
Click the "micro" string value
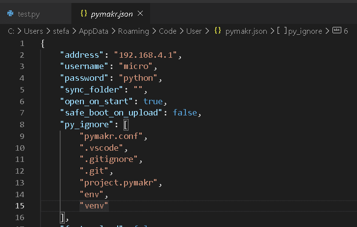coord(136,66)
